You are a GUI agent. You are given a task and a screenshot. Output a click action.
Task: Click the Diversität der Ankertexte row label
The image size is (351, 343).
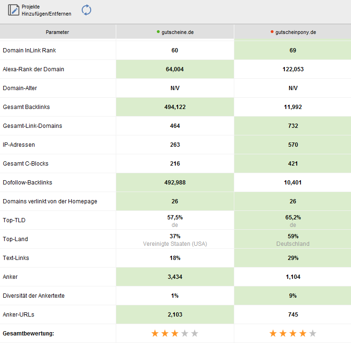coord(34,296)
